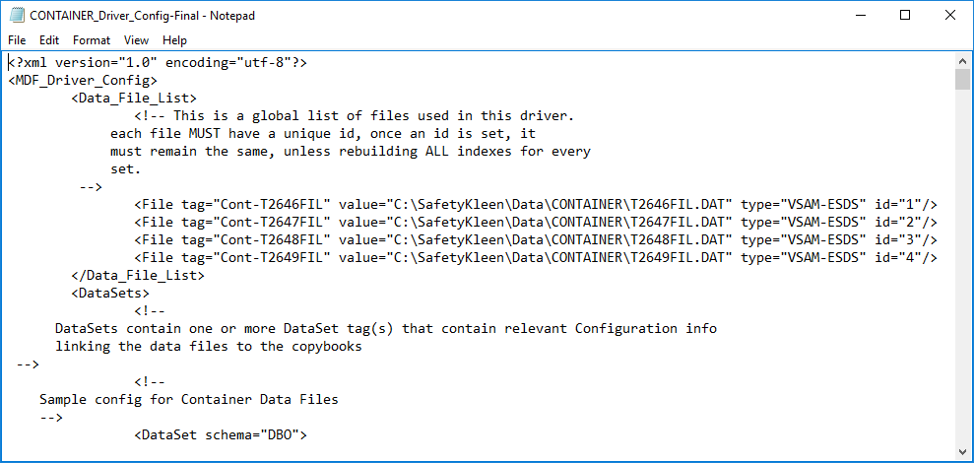Open the Format menu

pyautogui.click(x=92, y=40)
